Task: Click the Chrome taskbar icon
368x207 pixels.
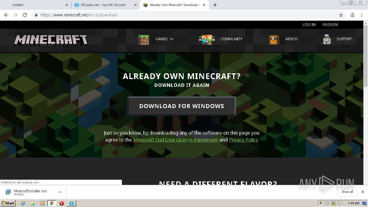Action: tap(52, 203)
